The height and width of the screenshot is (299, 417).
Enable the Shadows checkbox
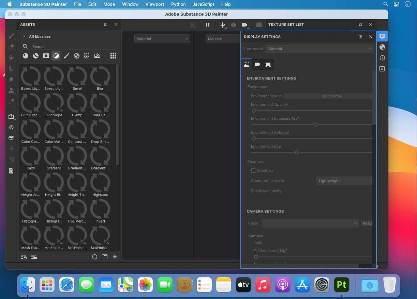(x=253, y=170)
